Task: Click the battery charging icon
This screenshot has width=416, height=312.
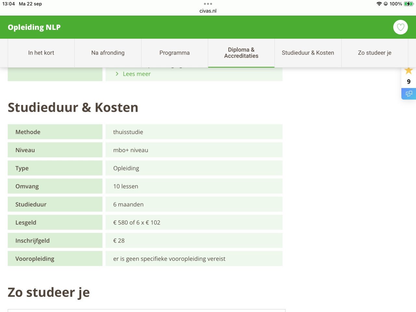Action: pyautogui.click(x=408, y=4)
